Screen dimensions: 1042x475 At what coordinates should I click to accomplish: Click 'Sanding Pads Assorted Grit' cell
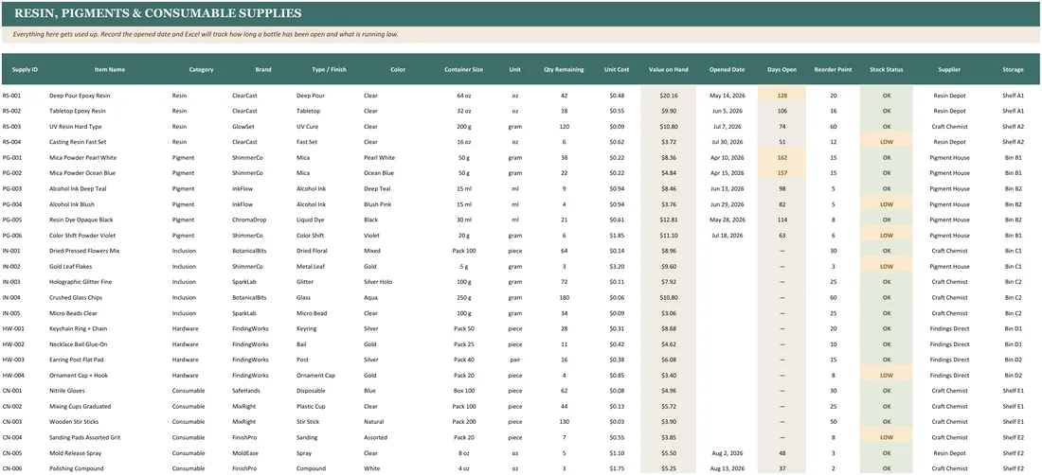pyautogui.click(x=83, y=438)
